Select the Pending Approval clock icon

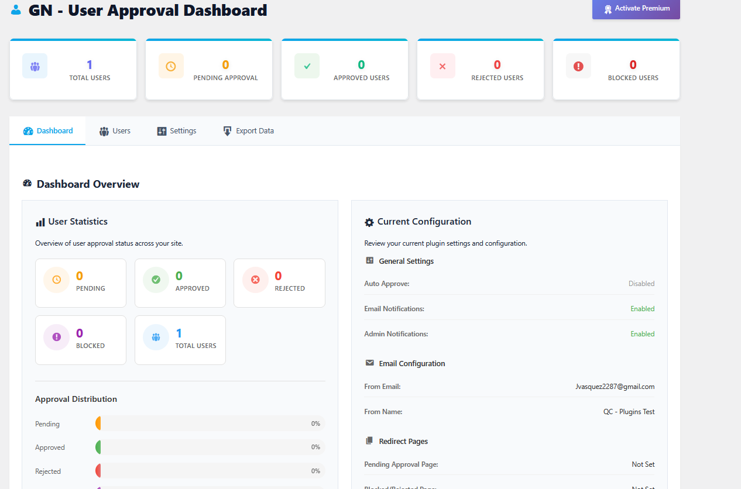click(x=171, y=66)
